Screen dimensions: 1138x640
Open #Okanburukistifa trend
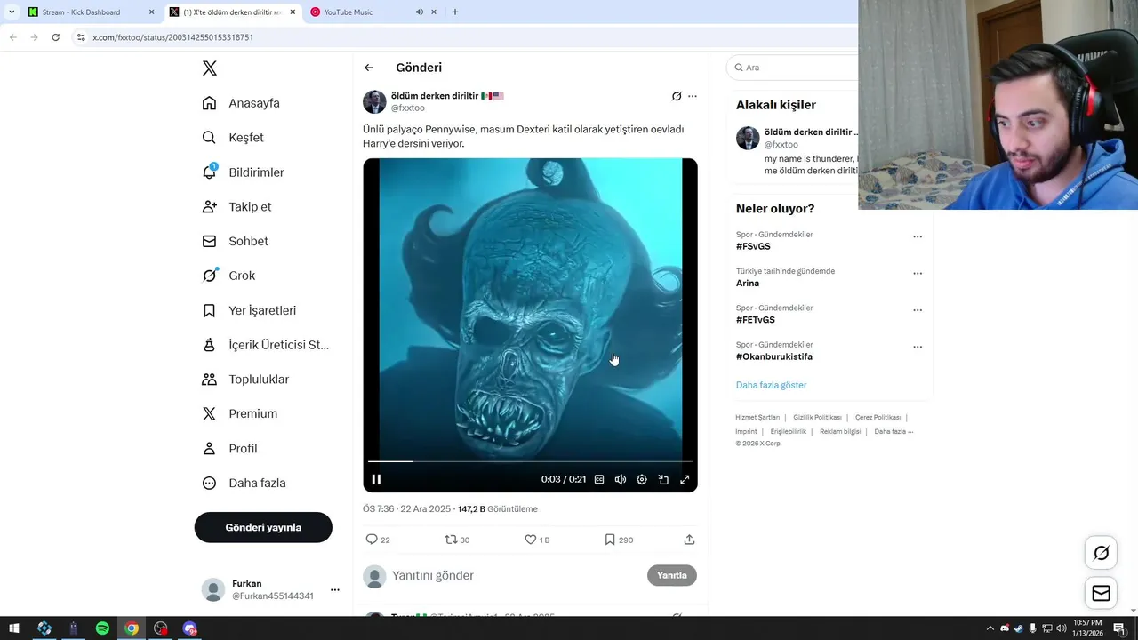coord(774,356)
